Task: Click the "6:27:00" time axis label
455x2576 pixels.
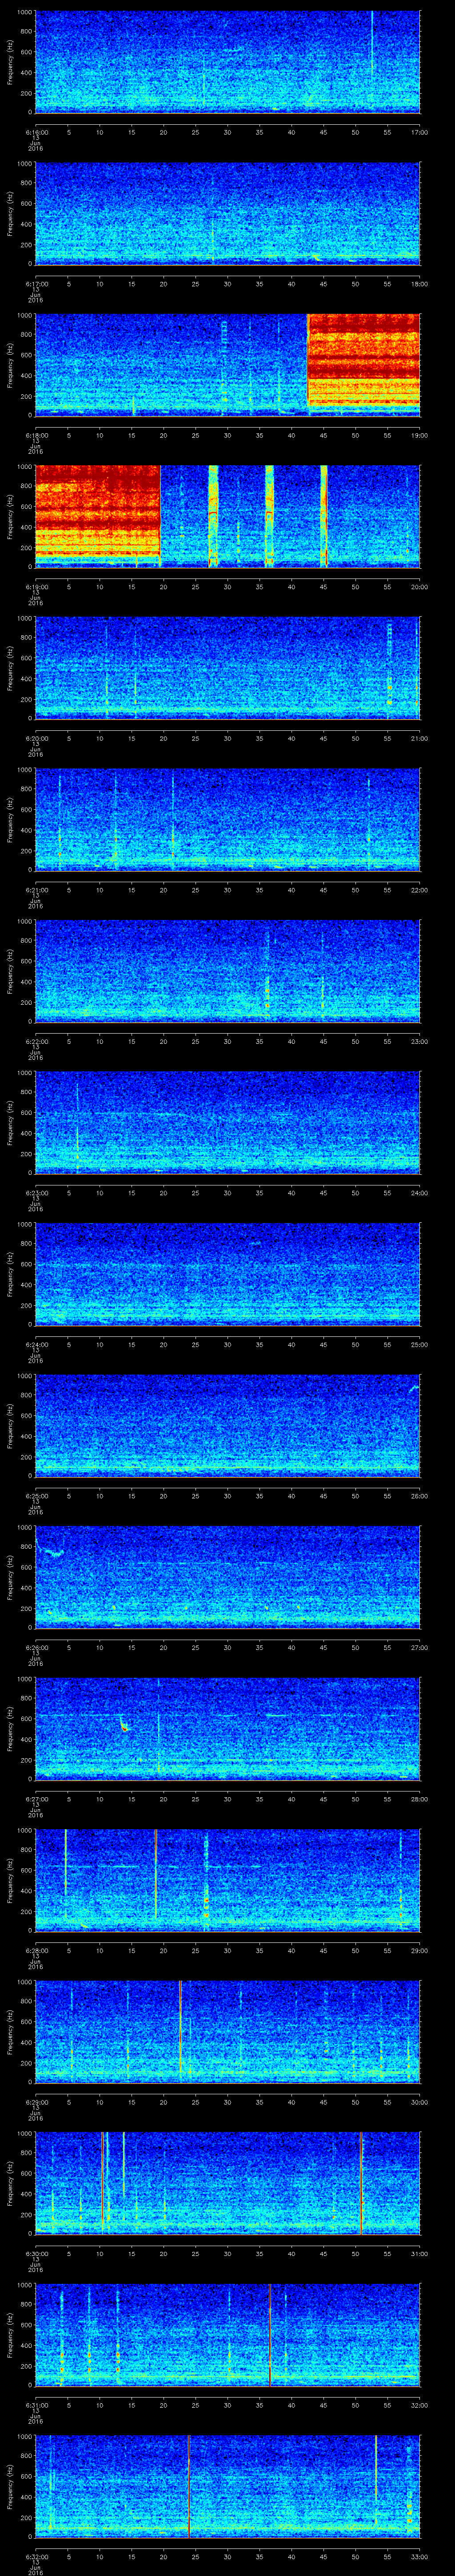Action: pos(36,1799)
